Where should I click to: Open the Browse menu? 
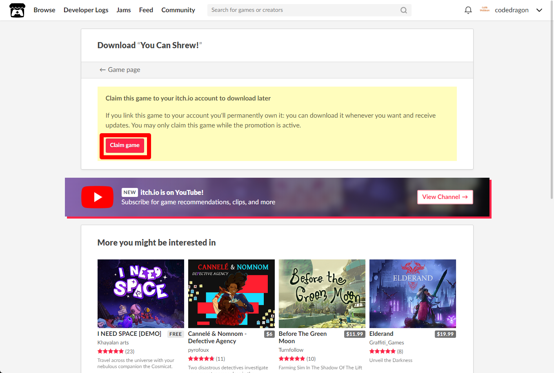(x=44, y=10)
